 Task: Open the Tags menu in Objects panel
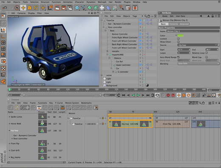[135, 16]
